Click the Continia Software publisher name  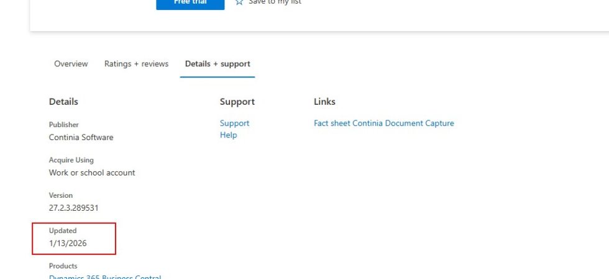[81, 138]
